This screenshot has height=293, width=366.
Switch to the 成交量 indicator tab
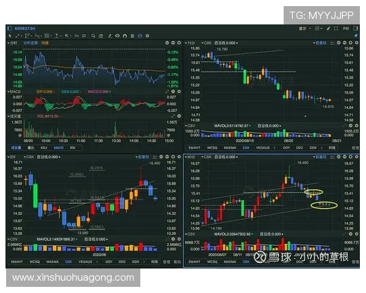click(x=16, y=148)
